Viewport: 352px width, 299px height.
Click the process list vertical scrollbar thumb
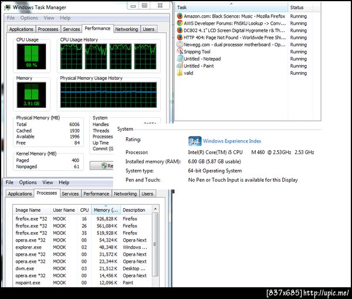(155, 244)
